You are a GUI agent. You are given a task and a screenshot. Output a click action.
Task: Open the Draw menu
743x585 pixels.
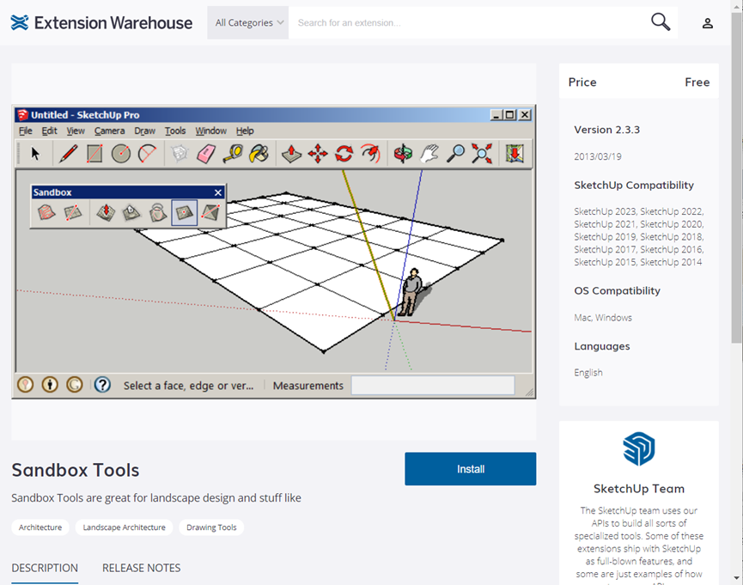[144, 131]
